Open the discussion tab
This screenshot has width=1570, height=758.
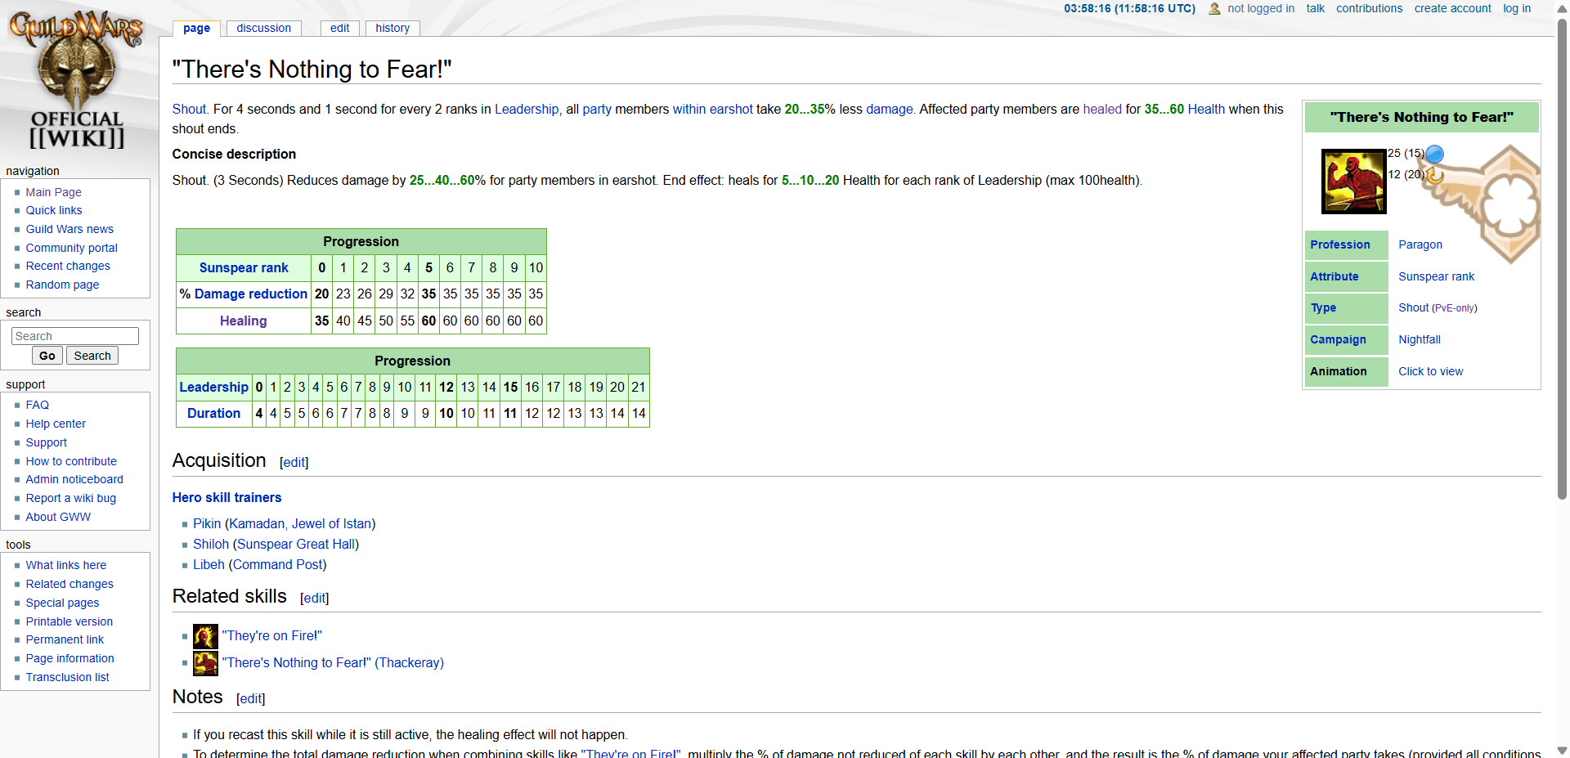pos(263,28)
